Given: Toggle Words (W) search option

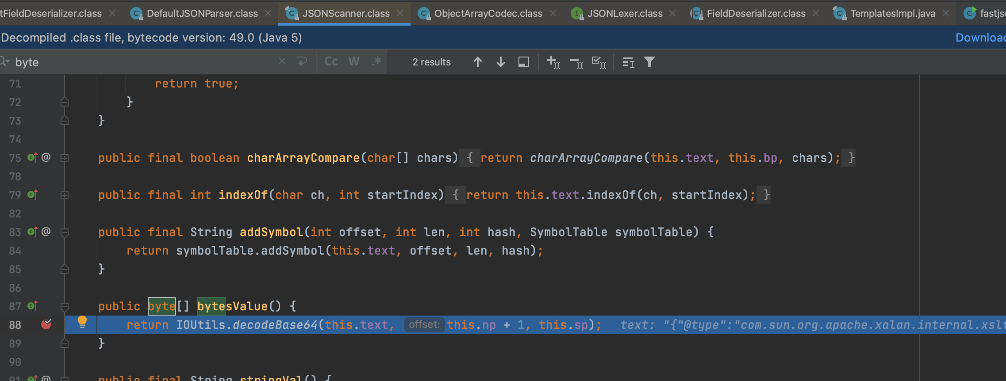Looking at the screenshot, I should 354,62.
